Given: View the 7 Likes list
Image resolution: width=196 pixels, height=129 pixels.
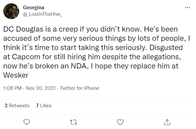Looking at the screenshot, I should pos(44,106).
